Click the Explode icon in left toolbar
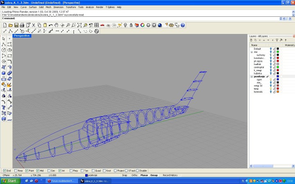Screen dimensions: 295x184 coord(9,85)
